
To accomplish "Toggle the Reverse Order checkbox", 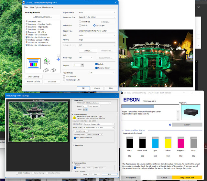I will [x=96, y=68].
